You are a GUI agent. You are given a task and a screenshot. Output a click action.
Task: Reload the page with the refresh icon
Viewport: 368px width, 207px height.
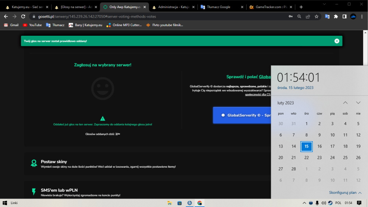pyautogui.click(x=23, y=17)
